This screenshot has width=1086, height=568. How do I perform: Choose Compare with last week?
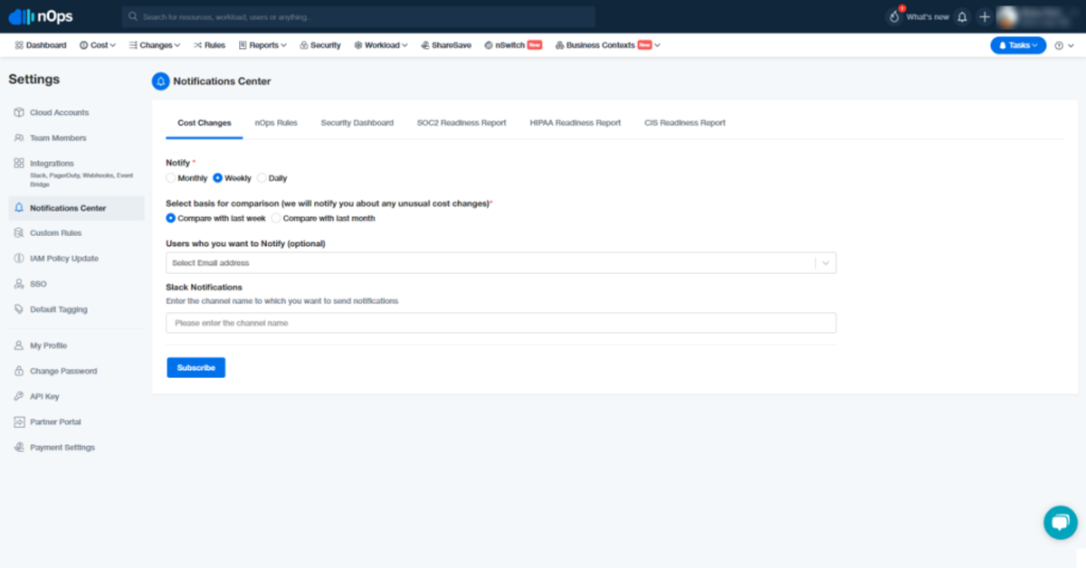(x=171, y=218)
